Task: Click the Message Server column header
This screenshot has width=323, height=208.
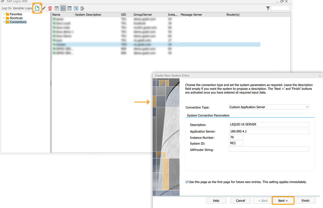Action: pyautogui.click(x=202, y=15)
